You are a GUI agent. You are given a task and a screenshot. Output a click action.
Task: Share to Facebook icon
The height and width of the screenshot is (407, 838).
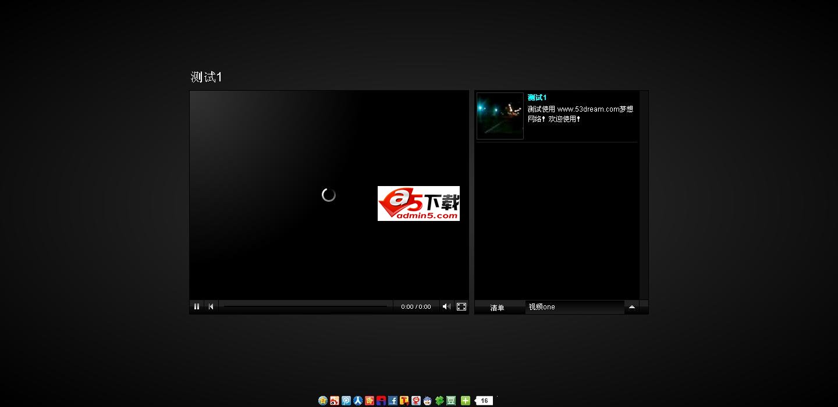(393, 401)
